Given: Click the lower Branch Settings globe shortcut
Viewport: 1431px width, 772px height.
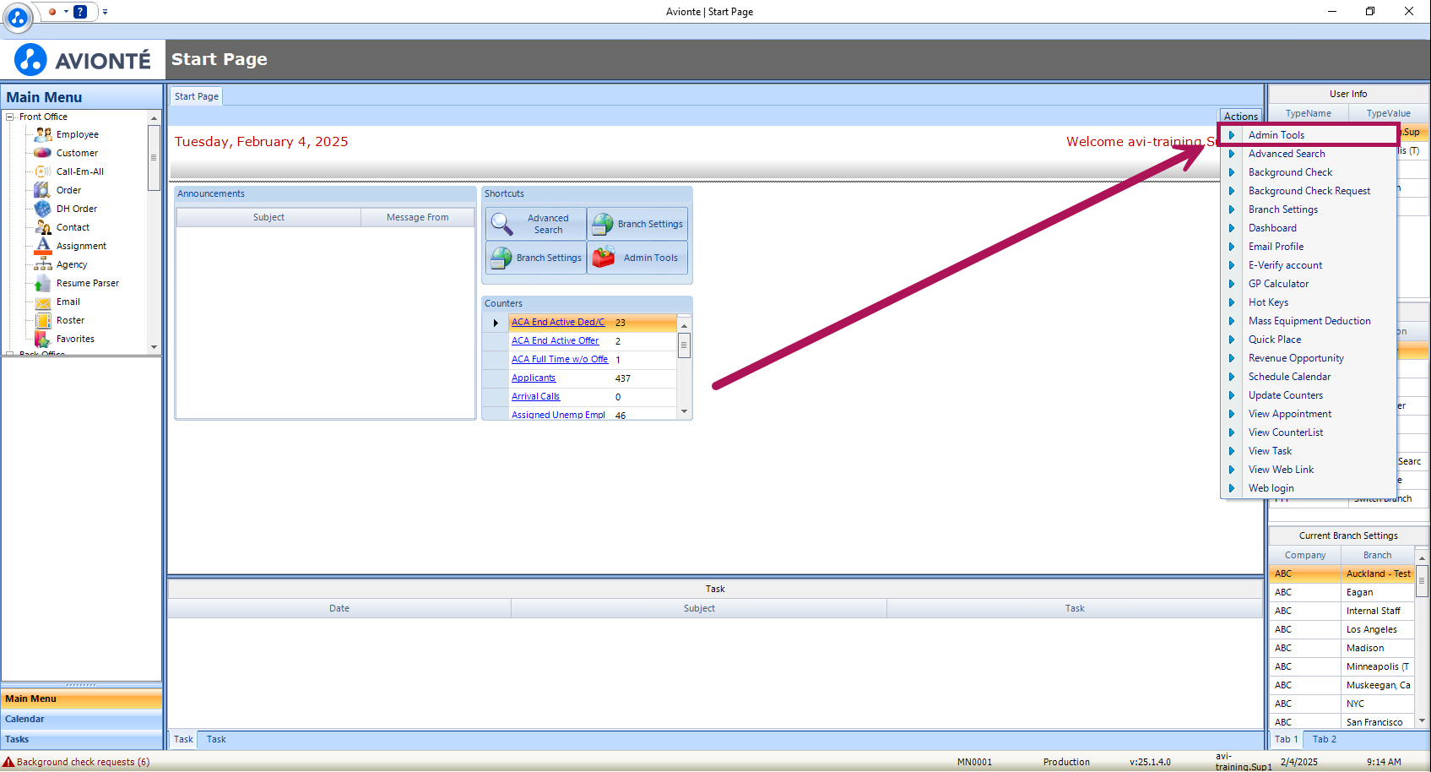Looking at the screenshot, I should pyautogui.click(x=501, y=258).
